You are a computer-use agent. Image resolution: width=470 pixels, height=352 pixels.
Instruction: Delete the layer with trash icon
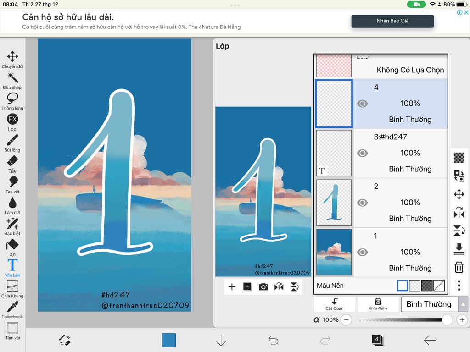click(459, 267)
